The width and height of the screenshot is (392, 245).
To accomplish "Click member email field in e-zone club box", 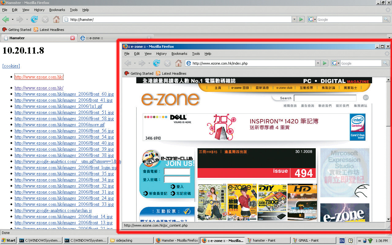I will (x=177, y=171).
